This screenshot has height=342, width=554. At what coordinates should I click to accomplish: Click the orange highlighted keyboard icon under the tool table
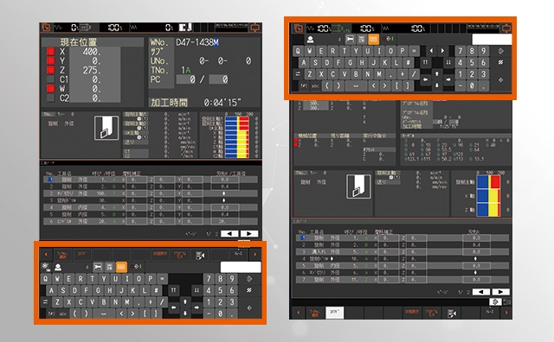point(121,267)
